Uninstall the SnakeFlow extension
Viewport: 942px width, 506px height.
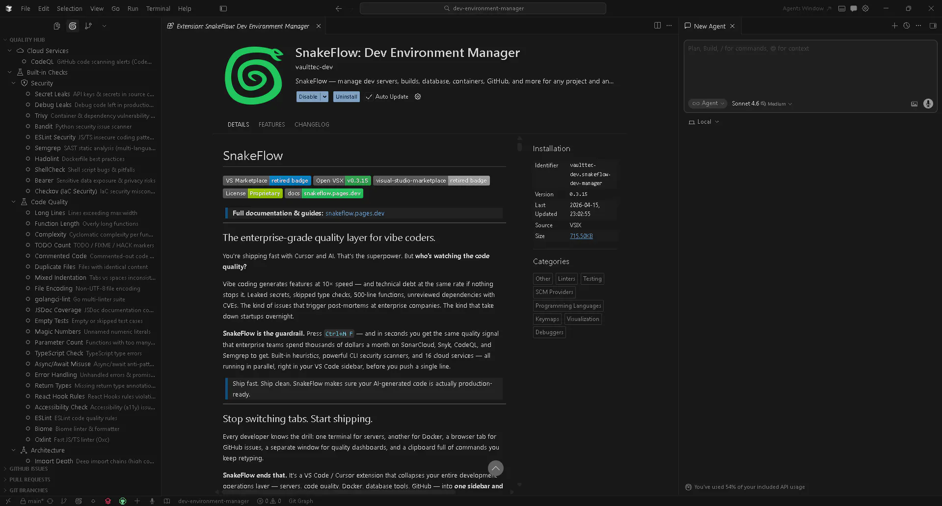point(347,97)
